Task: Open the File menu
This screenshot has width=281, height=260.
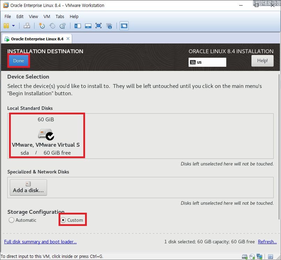Action: [x=8, y=17]
